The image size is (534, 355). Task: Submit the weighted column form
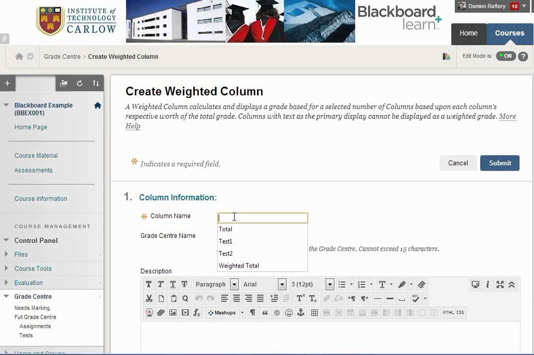point(500,163)
